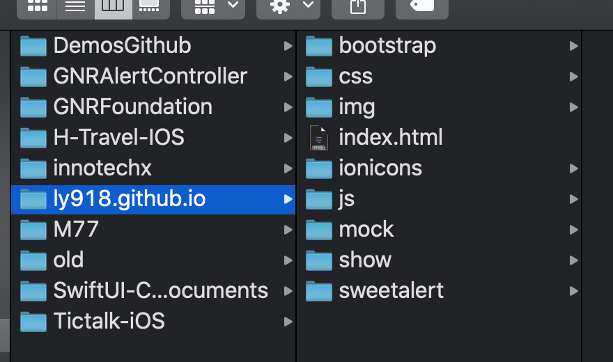Expand the css folder arrow

click(573, 77)
